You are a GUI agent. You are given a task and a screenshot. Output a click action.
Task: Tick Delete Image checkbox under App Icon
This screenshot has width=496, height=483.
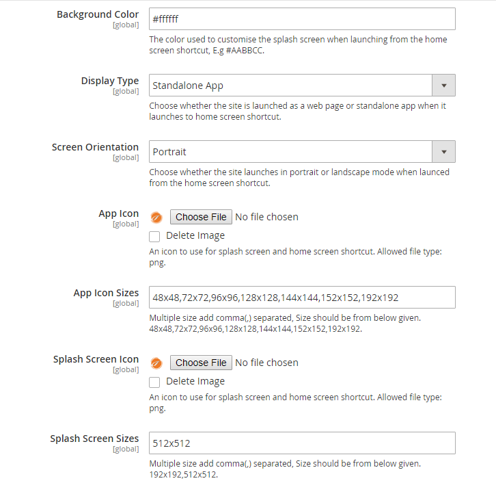[x=154, y=236]
